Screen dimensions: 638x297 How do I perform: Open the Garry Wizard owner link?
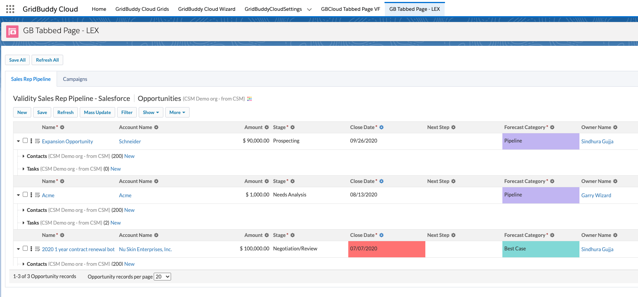point(596,195)
